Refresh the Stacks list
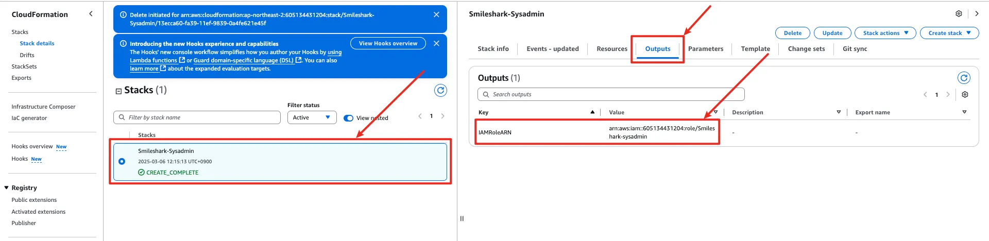989x241 pixels. pyautogui.click(x=440, y=91)
